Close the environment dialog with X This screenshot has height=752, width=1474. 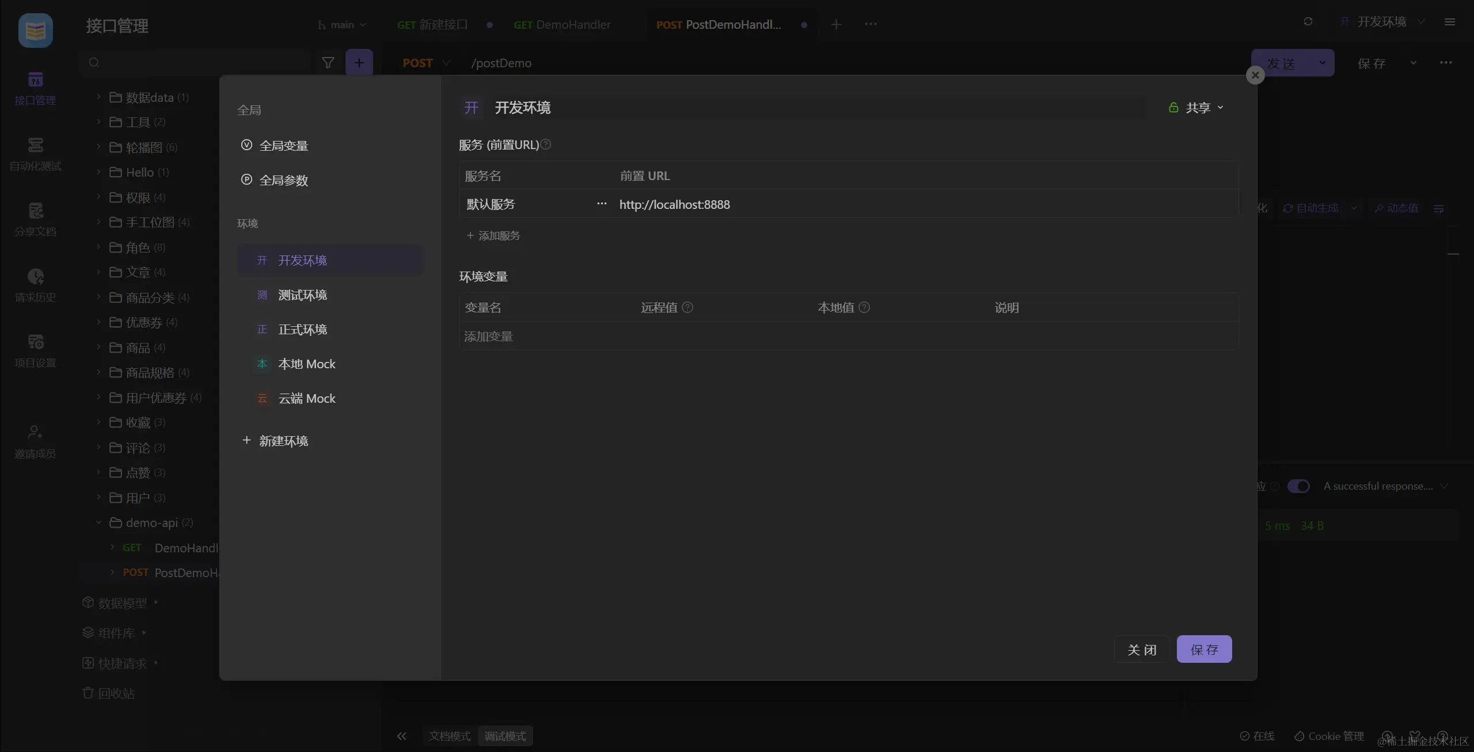[1255, 75]
